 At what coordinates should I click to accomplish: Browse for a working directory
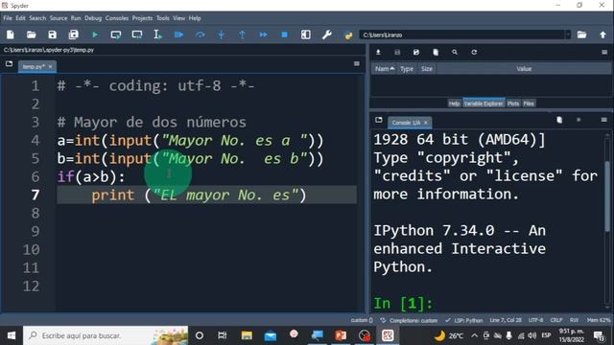(x=582, y=34)
